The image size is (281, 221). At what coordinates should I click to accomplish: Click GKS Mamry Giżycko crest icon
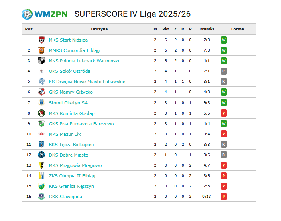click(x=41, y=92)
